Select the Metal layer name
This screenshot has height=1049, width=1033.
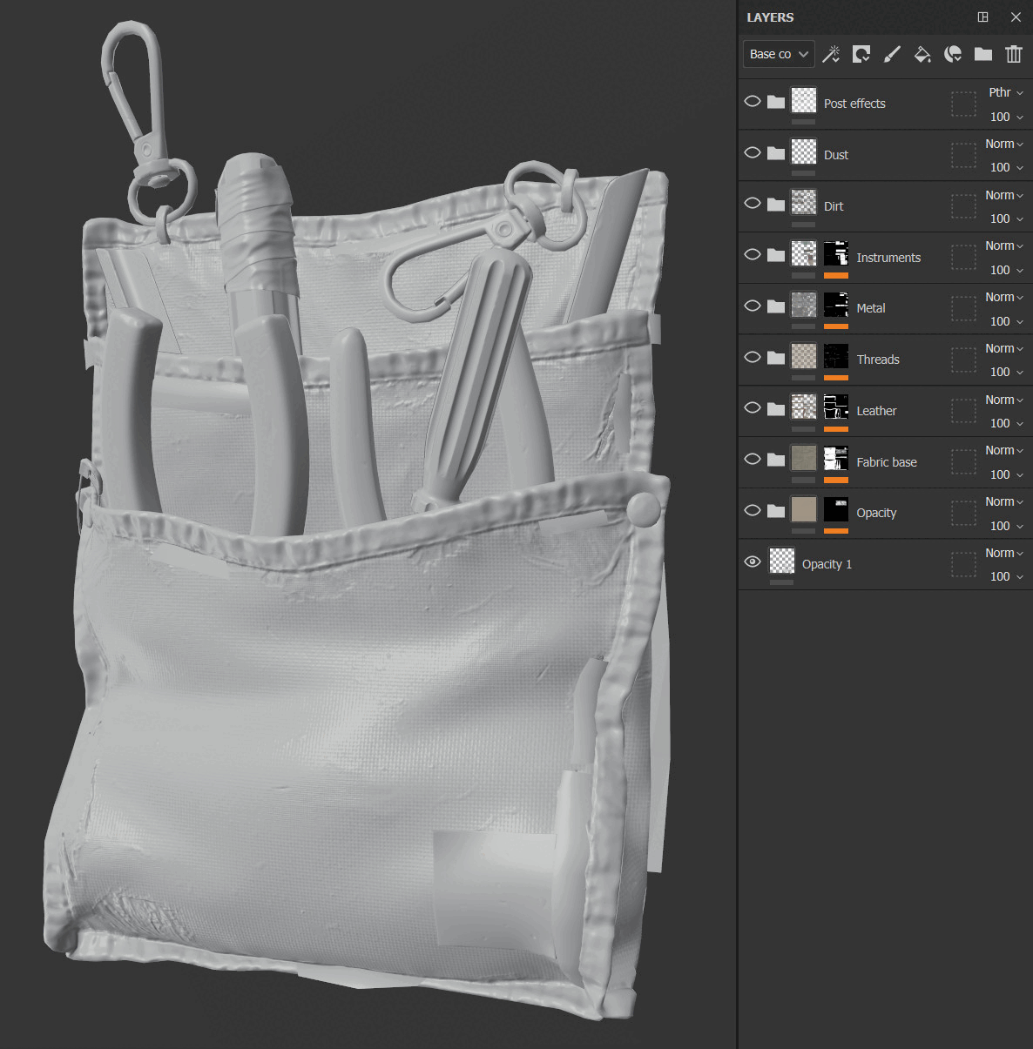click(x=871, y=308)
